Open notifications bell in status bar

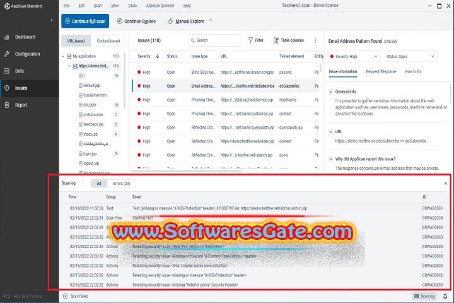(445, 296)
